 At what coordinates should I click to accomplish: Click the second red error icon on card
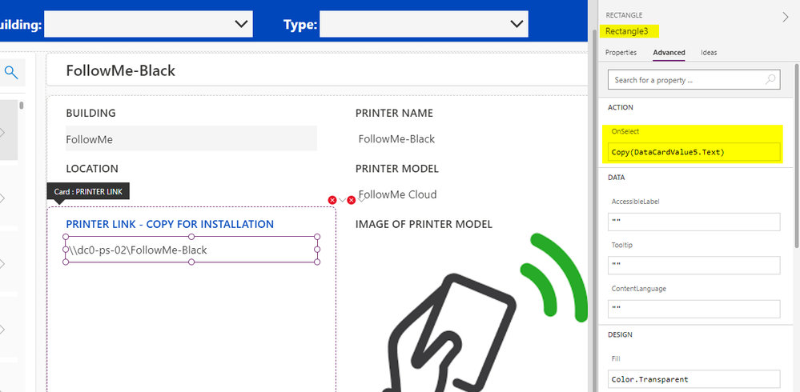[x=351, y=200]
